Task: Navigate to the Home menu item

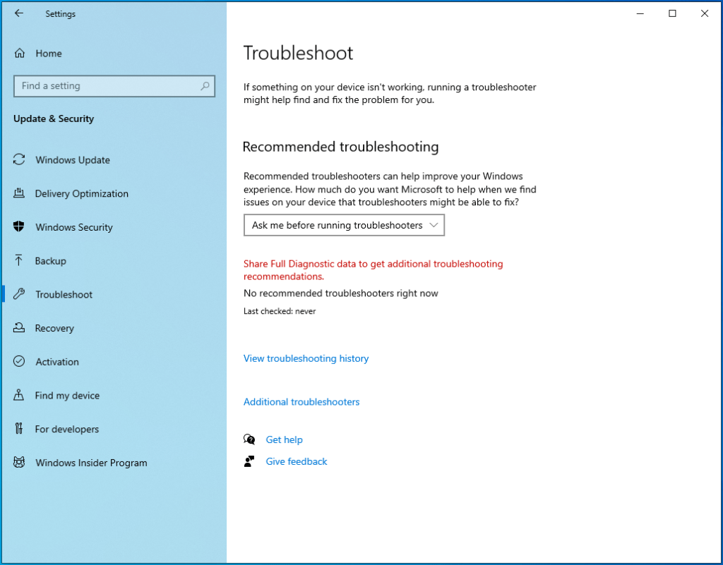Action: tap(48, 53)
